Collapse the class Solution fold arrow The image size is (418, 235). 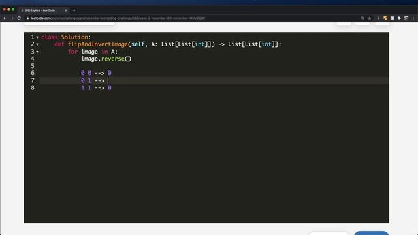coord(37,37)
